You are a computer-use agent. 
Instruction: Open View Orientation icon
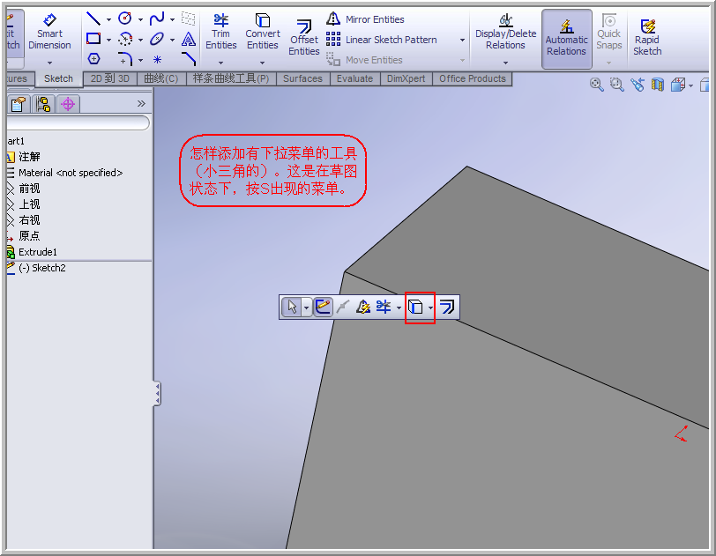[678, 85]
